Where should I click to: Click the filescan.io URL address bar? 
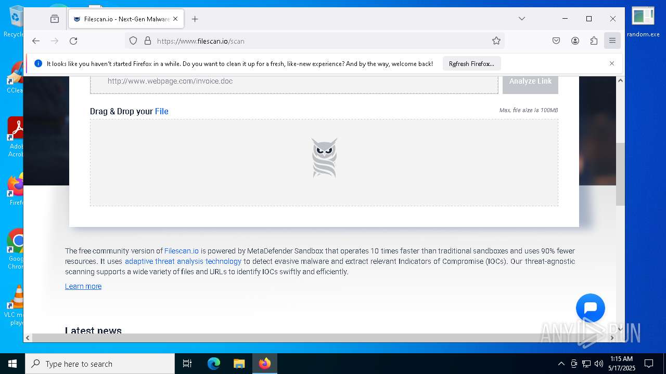pyautogui.click(x=314, y=41)
